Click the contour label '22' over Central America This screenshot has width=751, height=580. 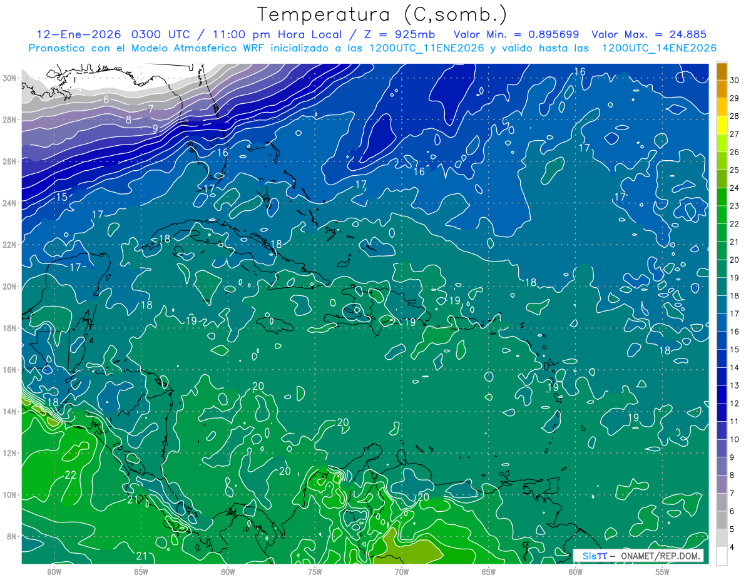point(71,475)
